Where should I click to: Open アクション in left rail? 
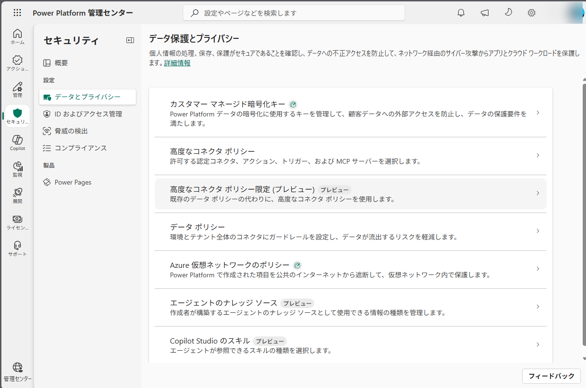coord(18,63)
